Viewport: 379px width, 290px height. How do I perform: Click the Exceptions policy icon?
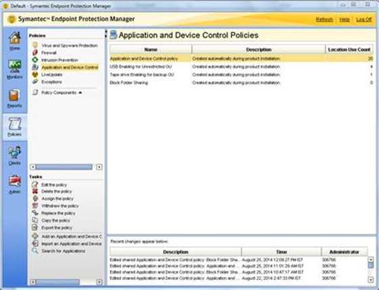click(x=35, y=81)
